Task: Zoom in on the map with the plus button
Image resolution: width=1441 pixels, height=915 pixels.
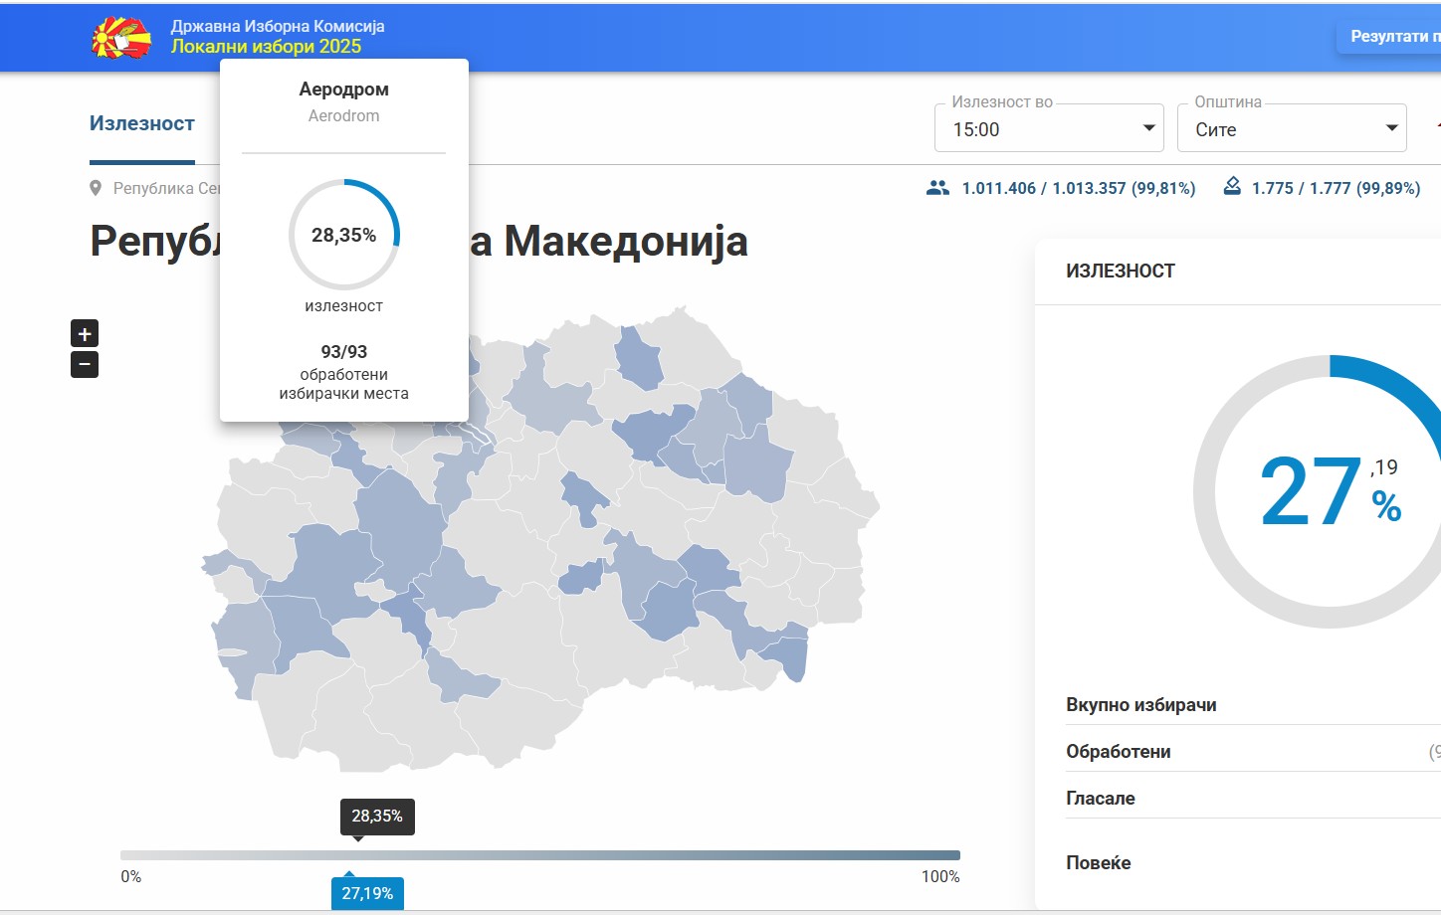Action: point(85,333)
